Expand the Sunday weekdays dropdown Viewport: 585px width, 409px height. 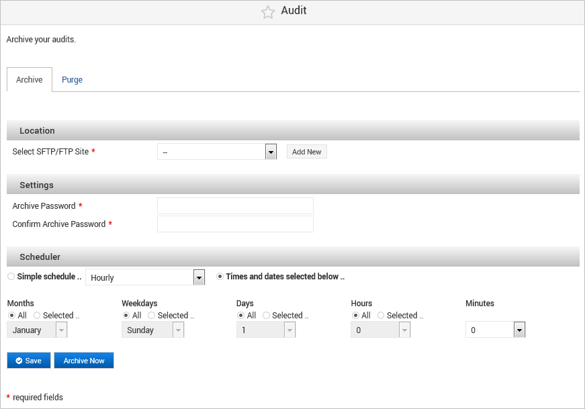pos(179,329)
